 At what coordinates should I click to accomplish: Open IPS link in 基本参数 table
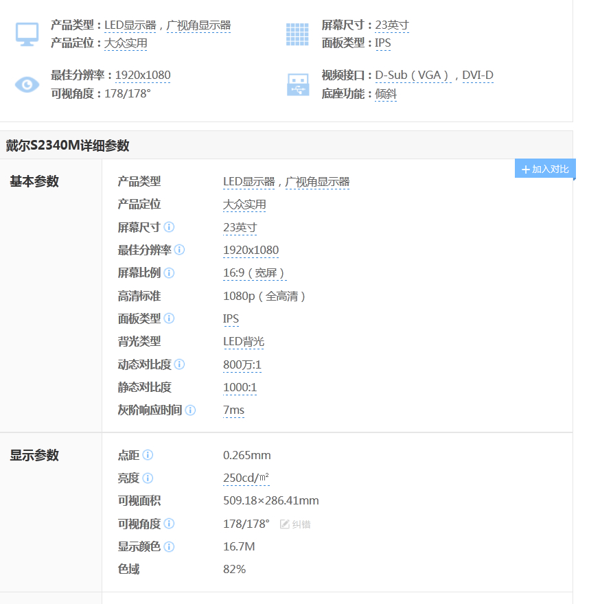pos(231,319)
